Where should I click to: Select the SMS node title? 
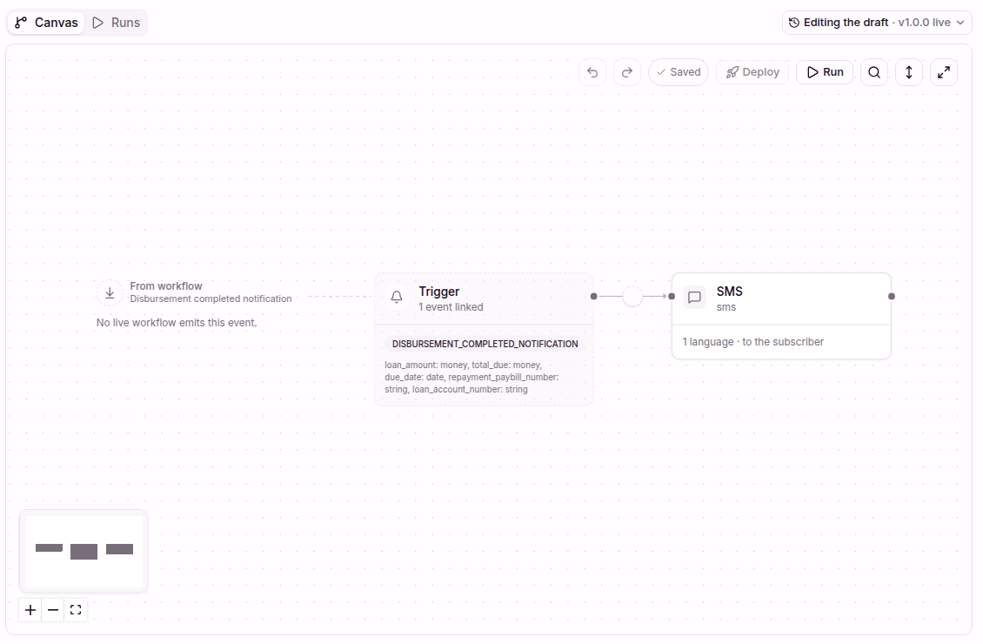click(x=729, y=292)
